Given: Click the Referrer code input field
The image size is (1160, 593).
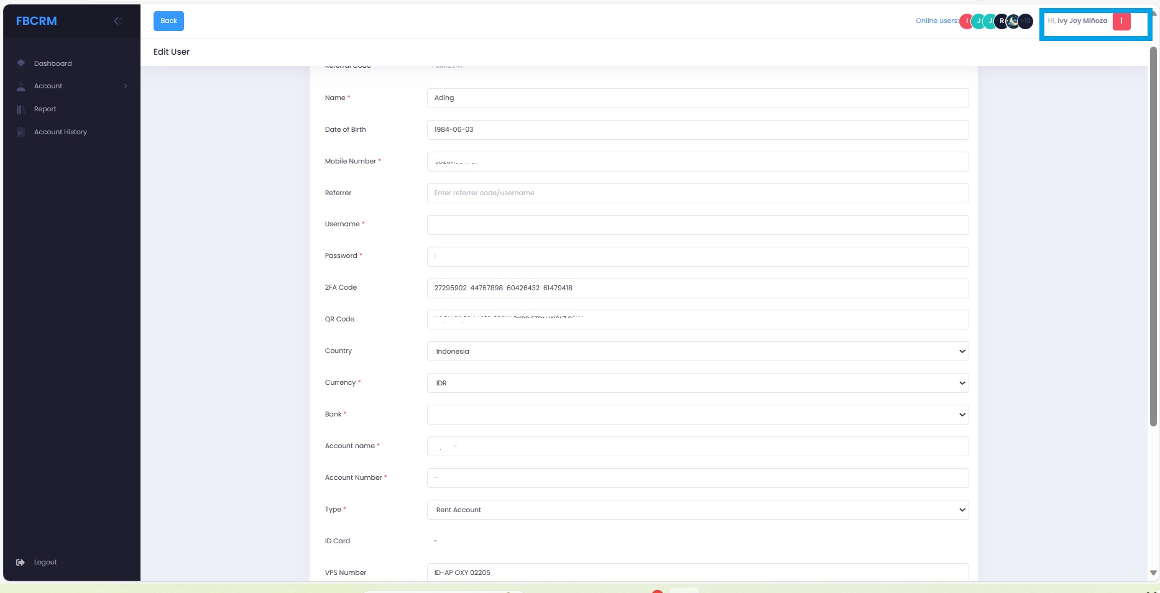Looking at the screenshot, I should click(697, 193).
